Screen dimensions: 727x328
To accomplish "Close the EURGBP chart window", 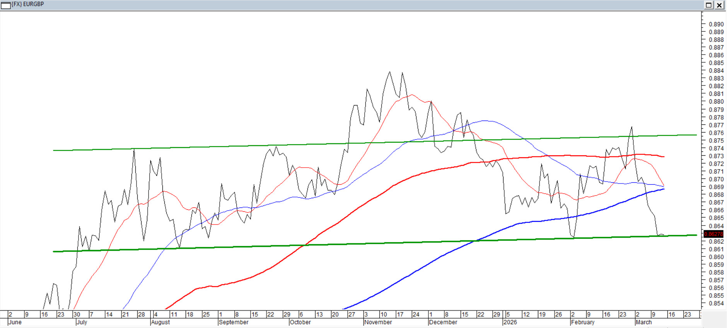I will pos(719,5).
